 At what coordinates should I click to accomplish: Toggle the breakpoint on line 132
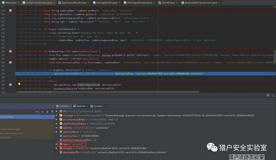click(x=10, y=62)
